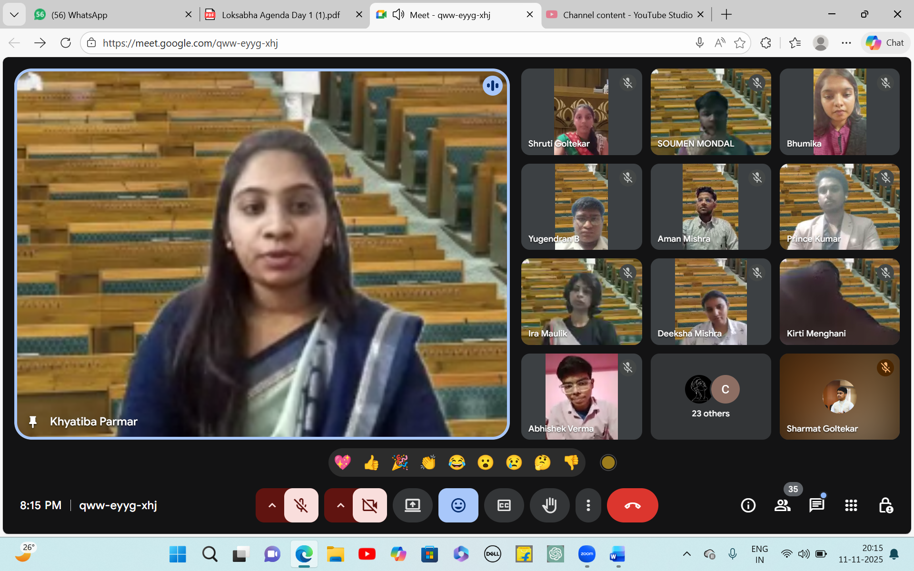Image resolution: width=914 pixels, height=571 pixels.
Task: Toggle closed captions button
Action: [x=504, y=505]
